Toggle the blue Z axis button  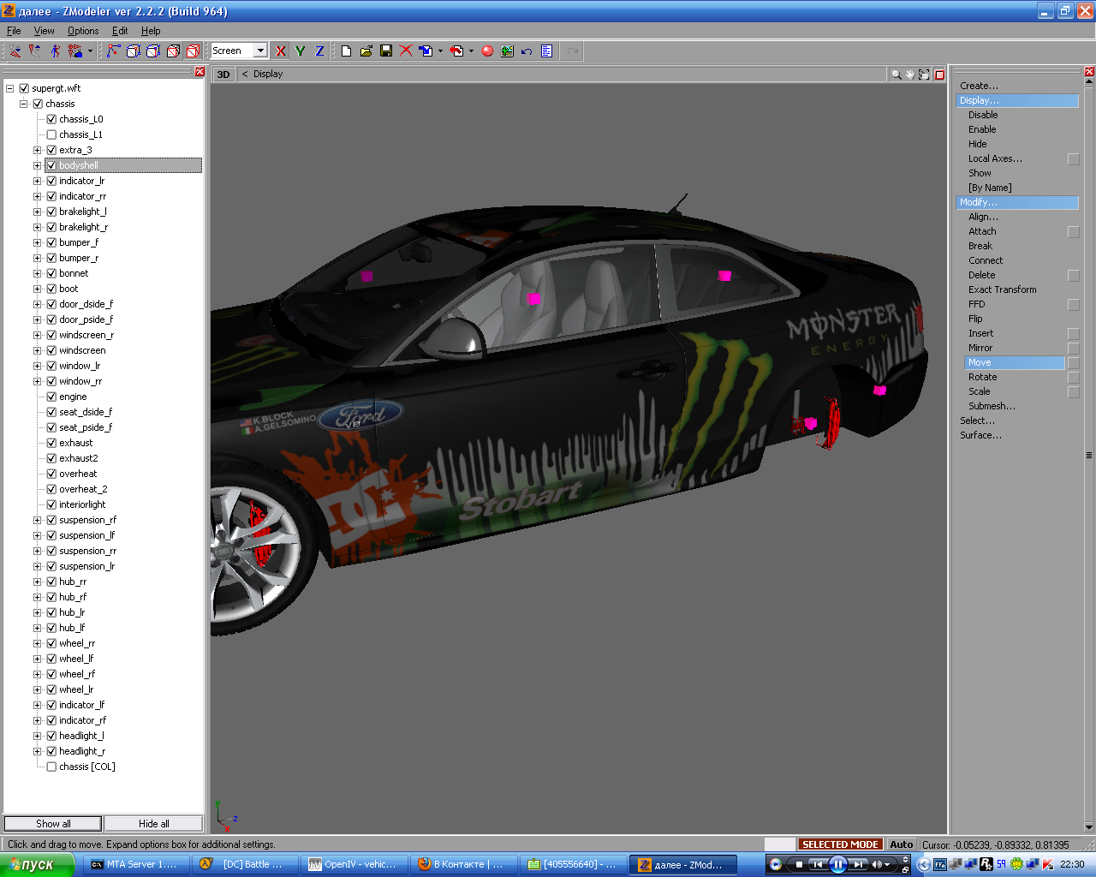[x=319, y=51]
